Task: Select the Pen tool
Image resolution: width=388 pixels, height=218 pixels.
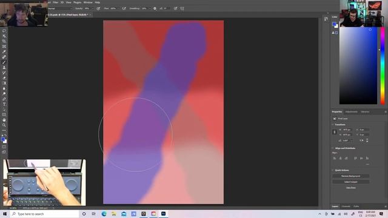Action: tap(4, 99)
